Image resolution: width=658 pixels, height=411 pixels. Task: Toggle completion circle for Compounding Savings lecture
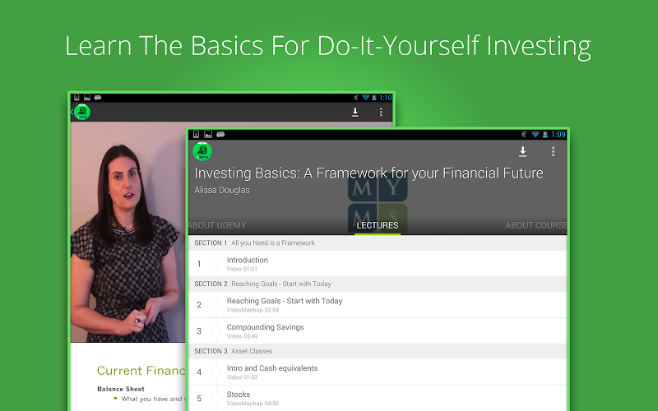pyautogui.click(x=216, y=331)
